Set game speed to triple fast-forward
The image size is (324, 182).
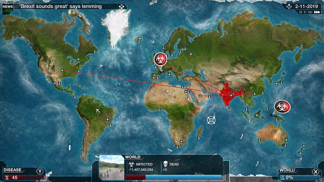pos(317,12)
